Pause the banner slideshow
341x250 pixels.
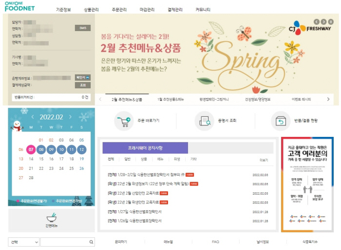click(331, 22)
